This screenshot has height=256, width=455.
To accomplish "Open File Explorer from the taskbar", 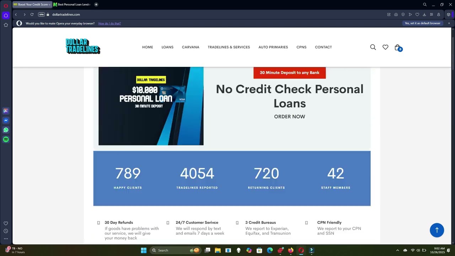I will click(x=218, y=250).
